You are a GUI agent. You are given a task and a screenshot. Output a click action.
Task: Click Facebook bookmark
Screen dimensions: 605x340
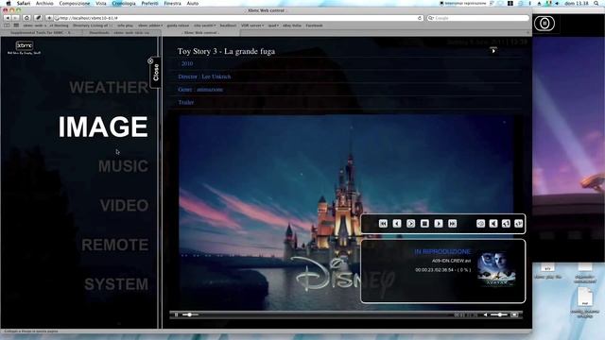click(314, 25)
